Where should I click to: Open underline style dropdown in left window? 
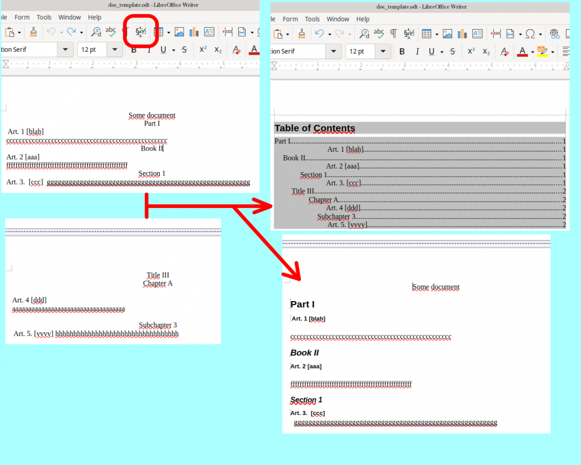[173, 50]
